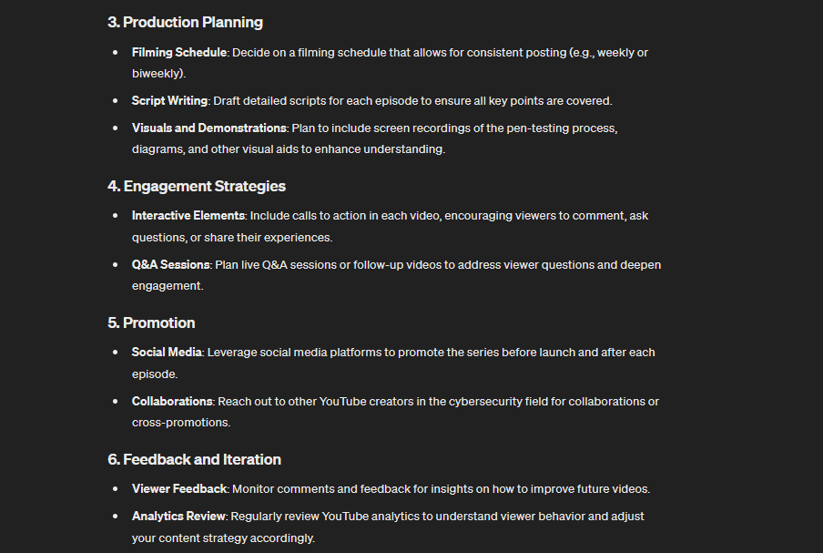Click 'engagement.' ending the Q&A Sessions bullet

pos(168,286)
